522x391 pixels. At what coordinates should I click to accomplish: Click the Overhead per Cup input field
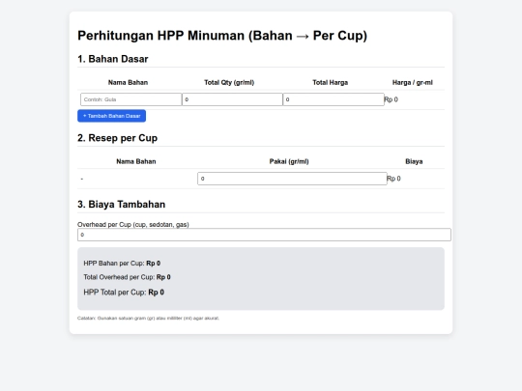pyautogui.click(x=264, y=235)
